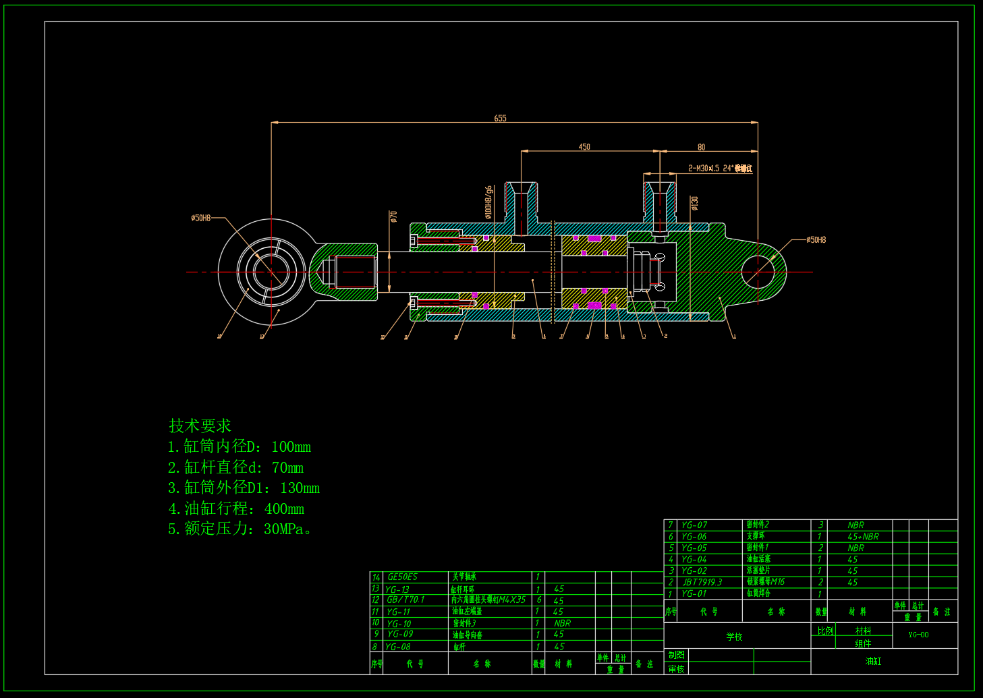Select the 油缸导向套 part name
Image resolution: width=983 pixels, height=698 pixels.
tap(468, 635)
